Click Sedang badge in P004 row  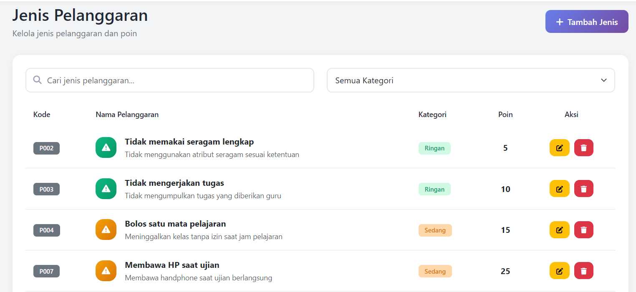(x=435, y=230)
